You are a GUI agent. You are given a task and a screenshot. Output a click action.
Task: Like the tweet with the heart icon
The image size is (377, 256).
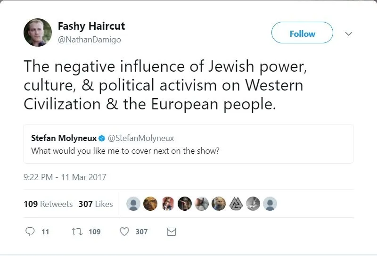(x=124, y=231)
